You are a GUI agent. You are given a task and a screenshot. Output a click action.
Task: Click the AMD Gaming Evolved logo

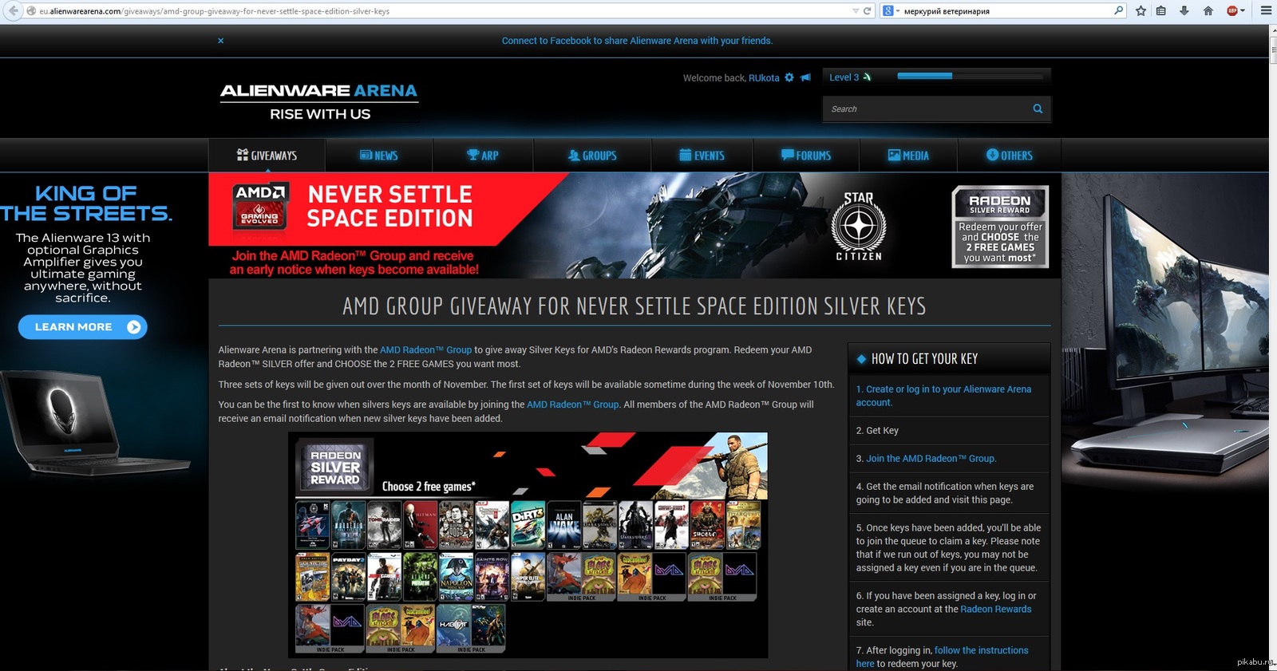(x=259, y=207)
